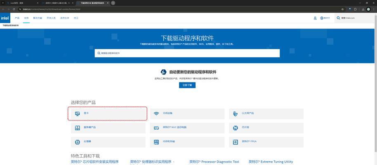Screen dimensions: 377x165
Task: Click the 服务器产品 server icon
Action: tap(78, 128)
